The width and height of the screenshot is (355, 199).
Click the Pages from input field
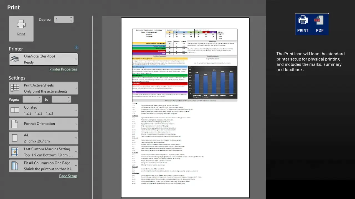click(30, 99)
